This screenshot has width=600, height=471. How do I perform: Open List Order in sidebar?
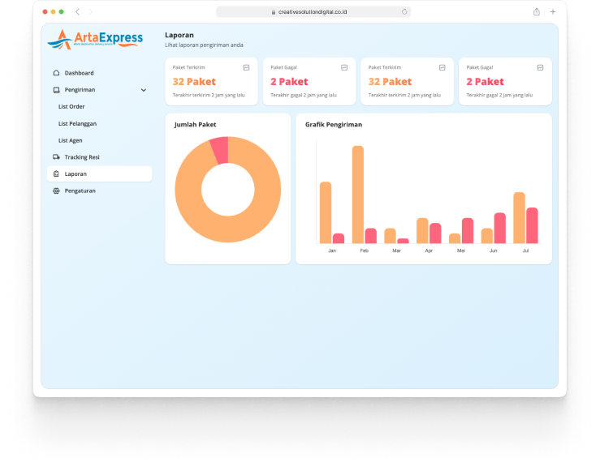click(71, 107)
